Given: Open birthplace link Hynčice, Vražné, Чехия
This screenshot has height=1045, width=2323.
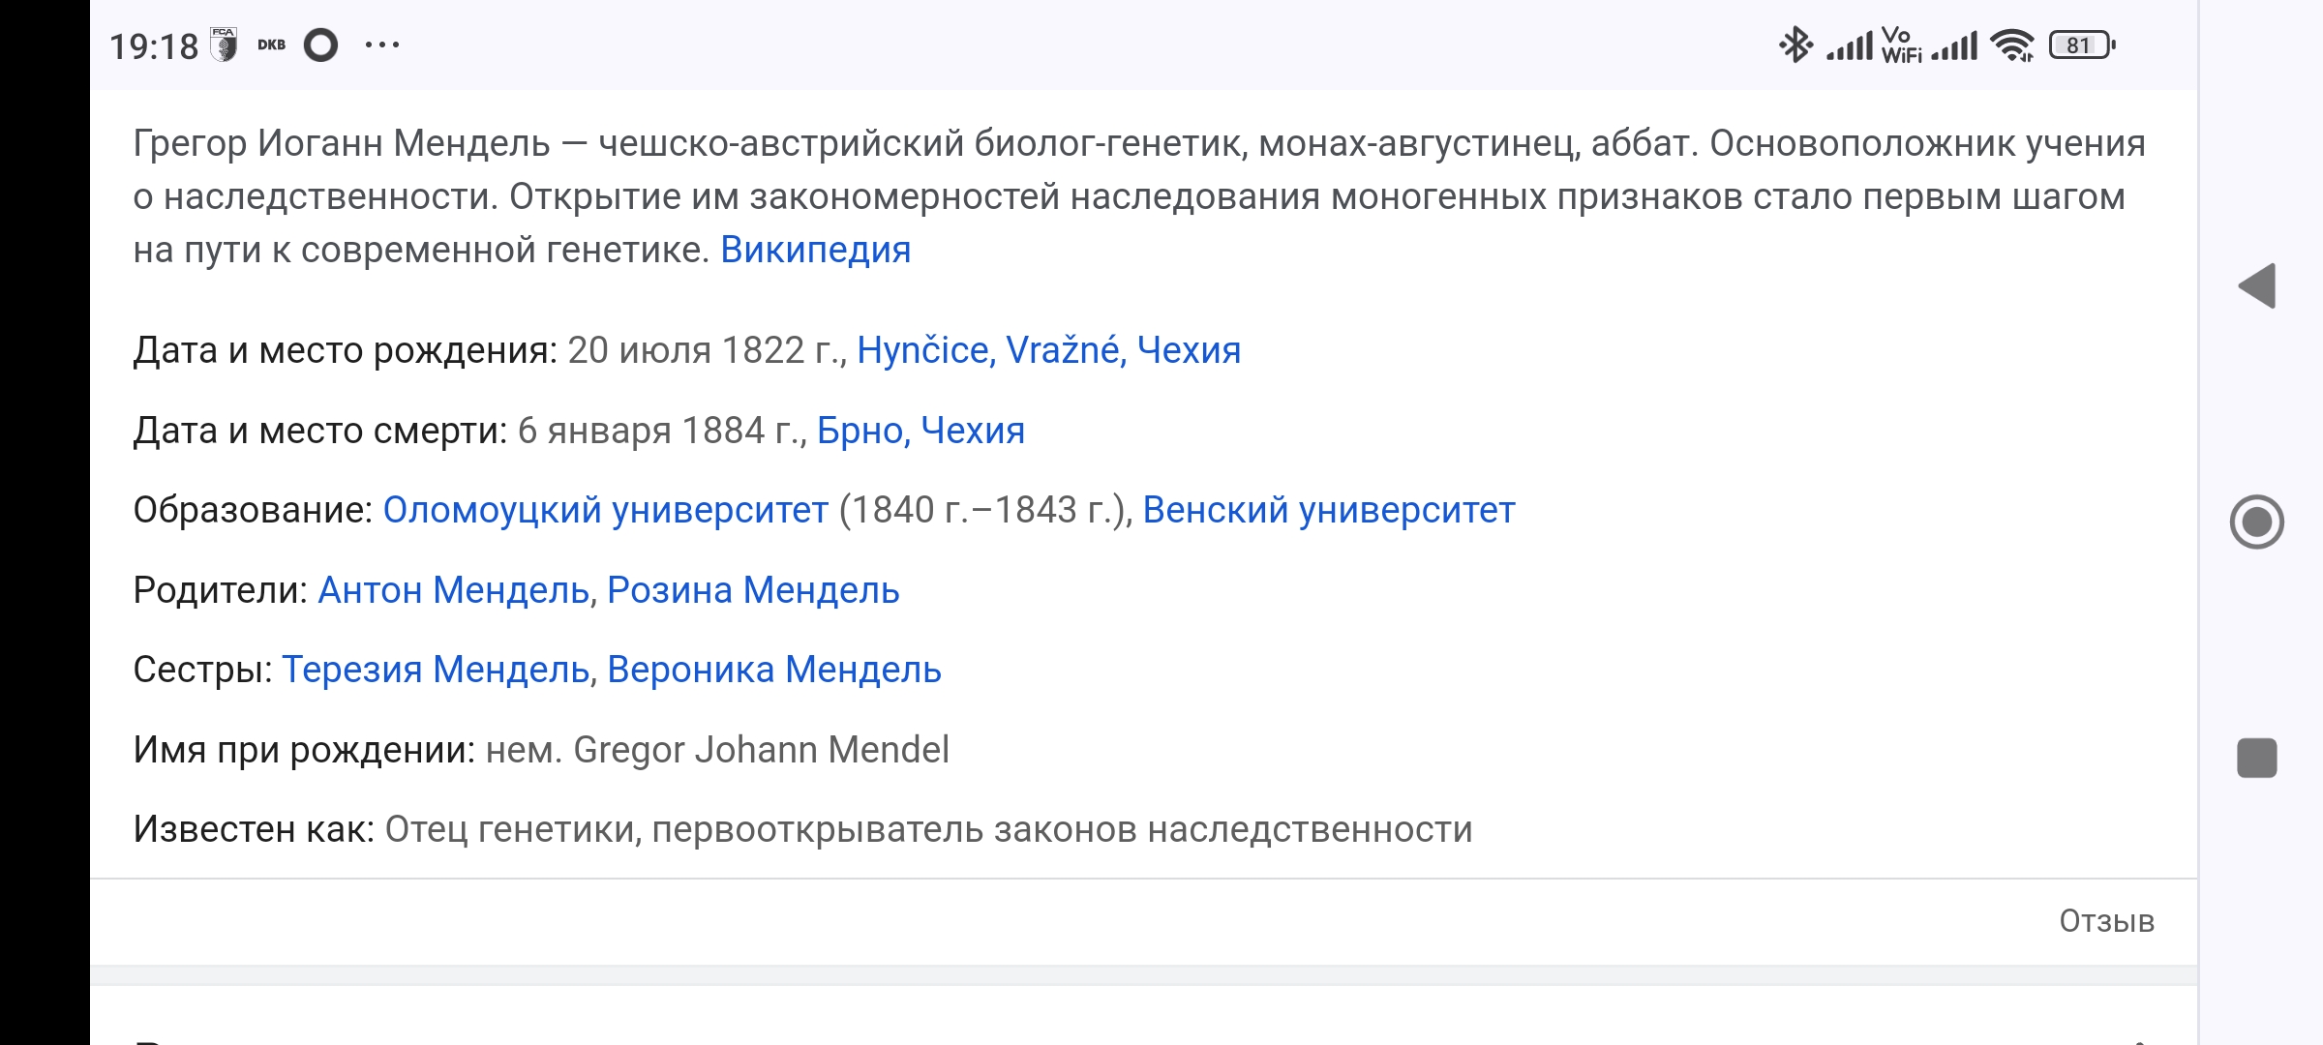Looking at the screenshot, I should 1048,350.
